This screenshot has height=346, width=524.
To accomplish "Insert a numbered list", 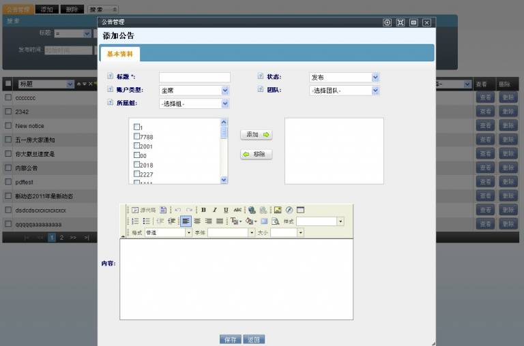I will click(135, 221).
